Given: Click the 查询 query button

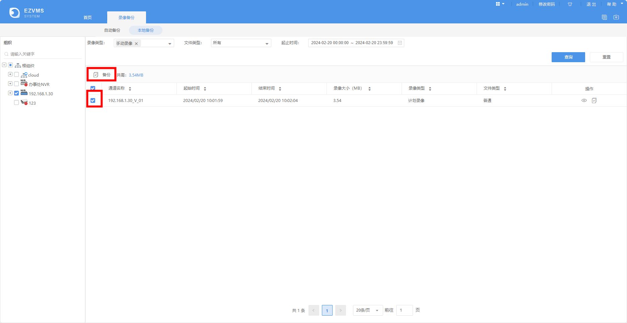Looking at the screenshot, I should click(x=568, y=57).
